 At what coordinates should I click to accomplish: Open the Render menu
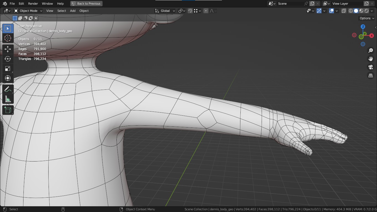click(33, 4)
